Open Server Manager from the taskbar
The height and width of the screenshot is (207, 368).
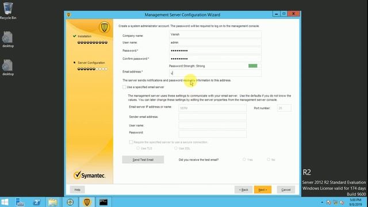click(20, 202)
